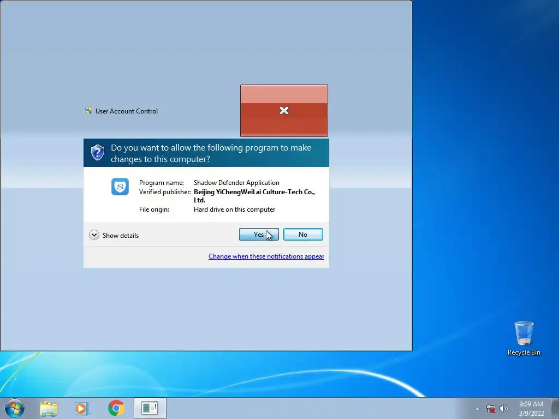The image size is (559, 419).
Task: Expand Show details chevron
Action: [94, 235]
